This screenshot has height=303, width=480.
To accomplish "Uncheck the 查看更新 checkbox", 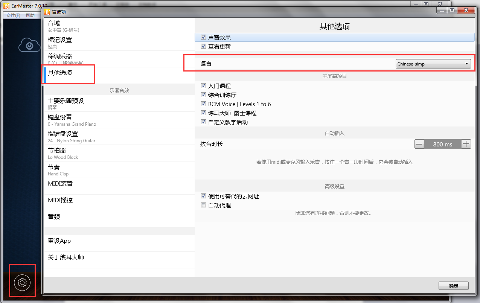I will (204, 47).
